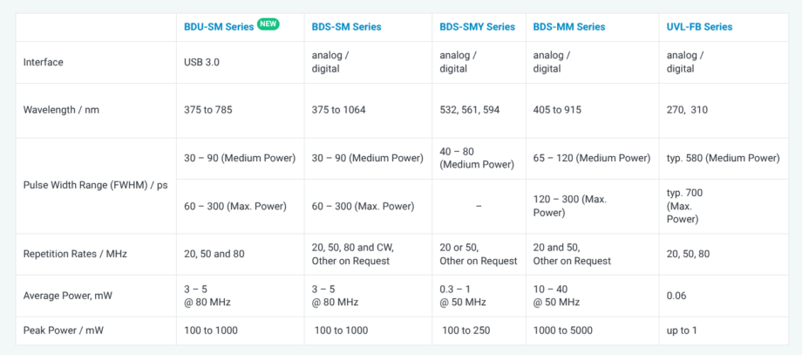The height and width of the screenshot is (355, 802).
Task: Open the BDS-SMY Series link
Action: pos(477,27)
